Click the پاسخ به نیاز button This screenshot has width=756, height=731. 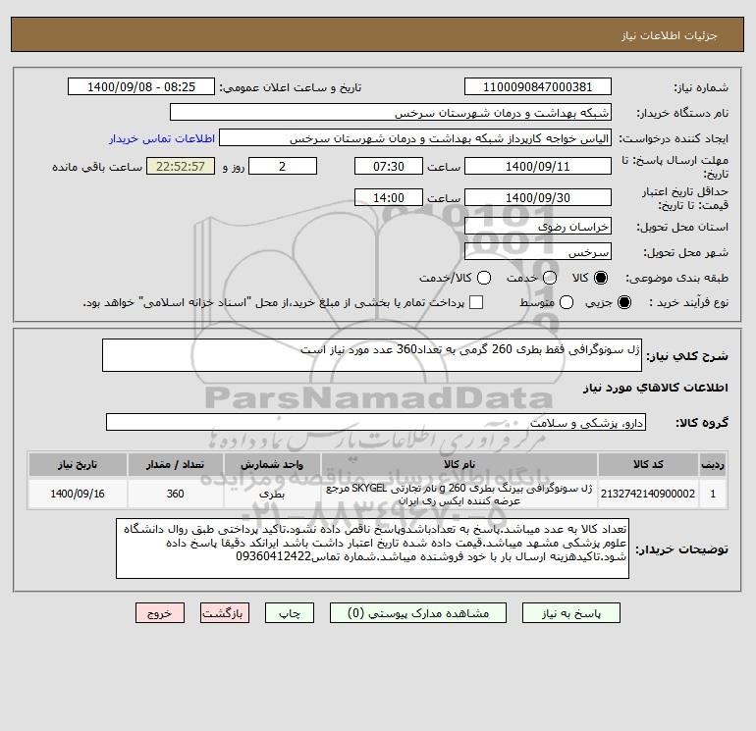[x=571, y=613]
